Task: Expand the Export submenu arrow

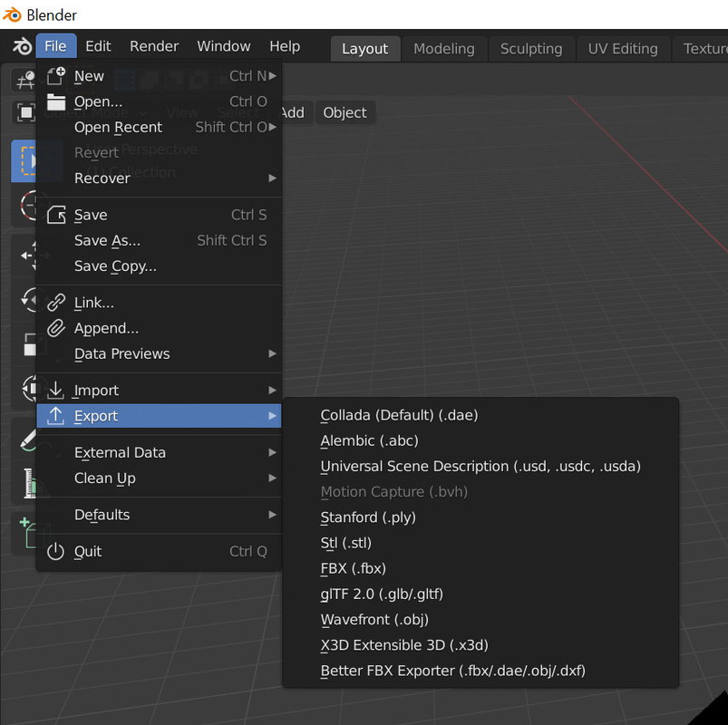Action: [273, 416]
